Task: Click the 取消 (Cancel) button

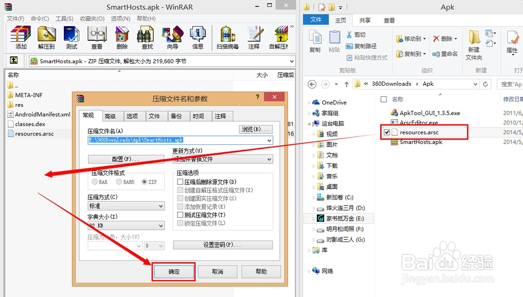Action: (218, 272)
